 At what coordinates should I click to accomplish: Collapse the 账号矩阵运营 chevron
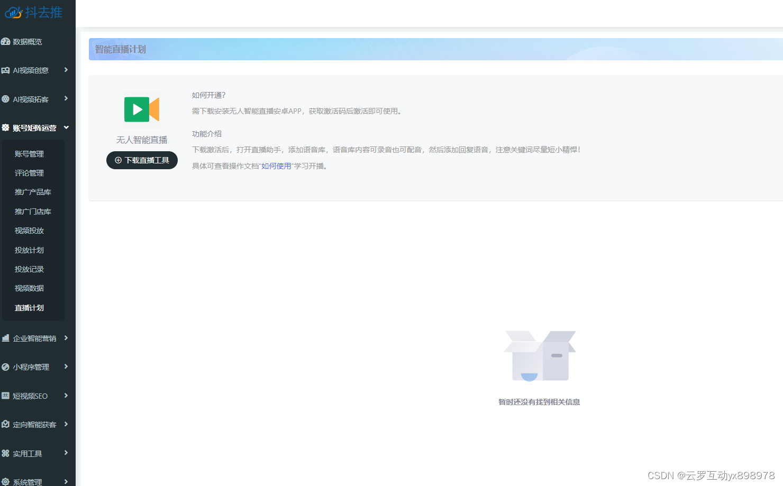point(66,127)
